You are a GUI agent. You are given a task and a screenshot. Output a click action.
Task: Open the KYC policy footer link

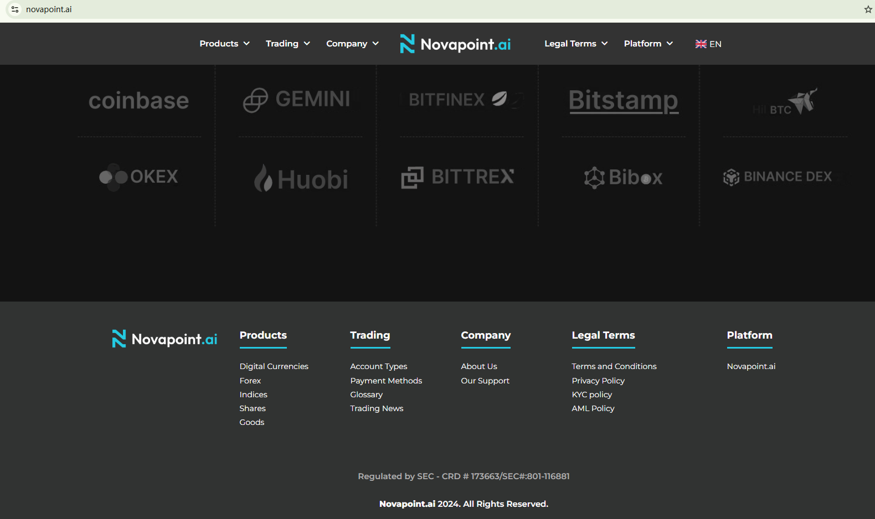click(x=592, y=395)
